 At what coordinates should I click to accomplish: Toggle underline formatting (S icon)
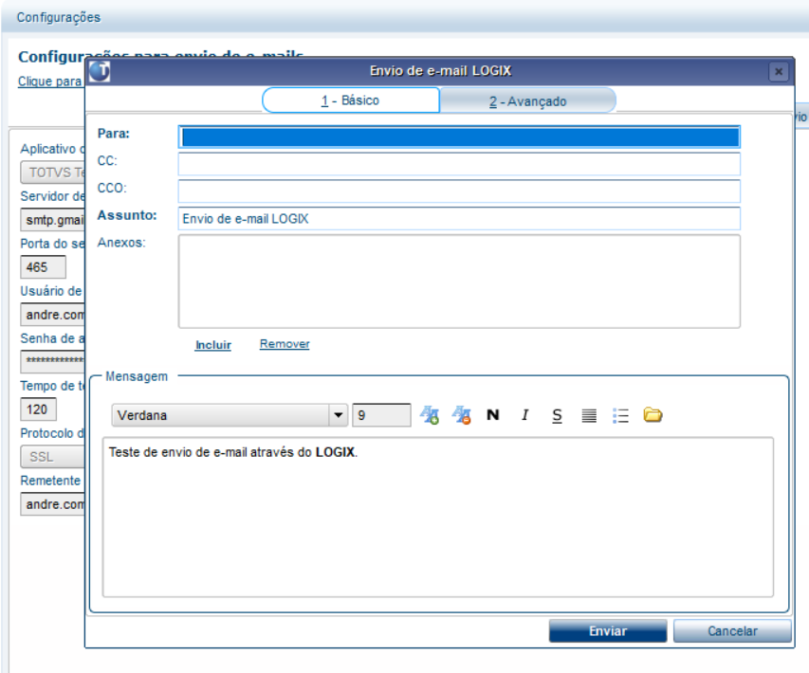558,416
